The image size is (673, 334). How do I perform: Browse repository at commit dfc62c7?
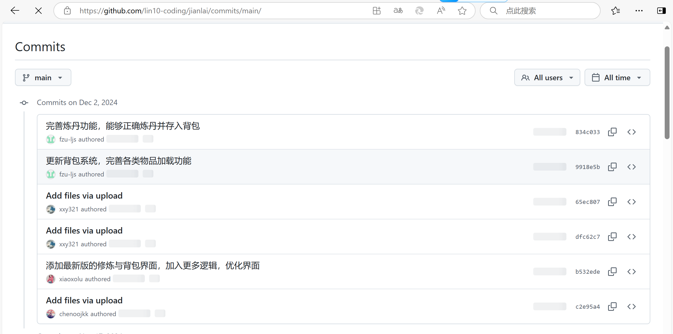click(x=632, y=237)
